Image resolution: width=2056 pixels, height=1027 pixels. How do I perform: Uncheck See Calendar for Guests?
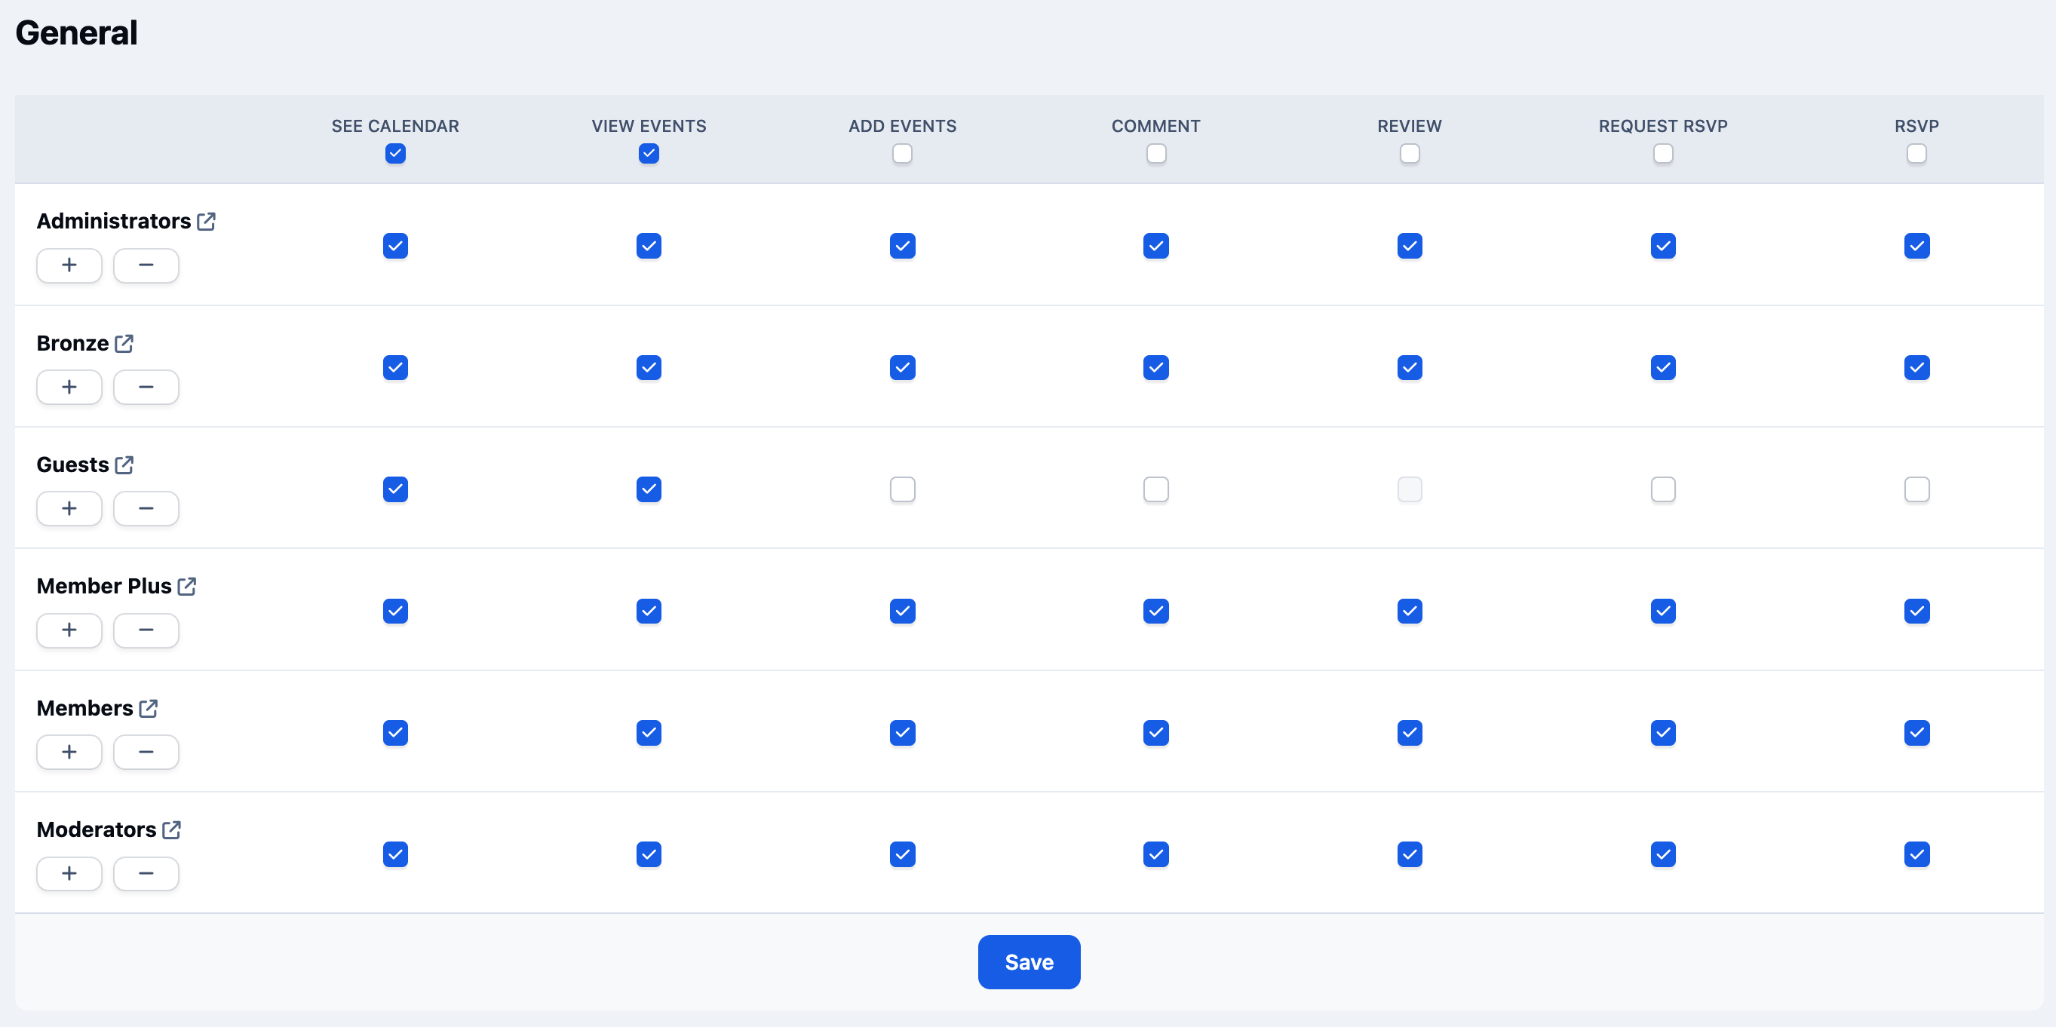[395, 489]
